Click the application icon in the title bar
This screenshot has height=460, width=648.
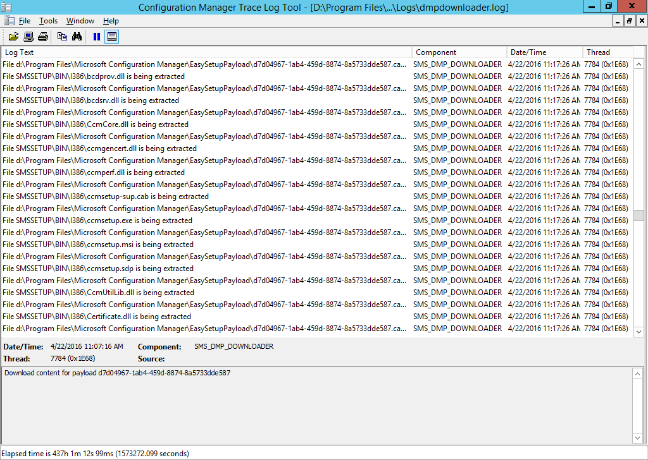tap(6, 7)
